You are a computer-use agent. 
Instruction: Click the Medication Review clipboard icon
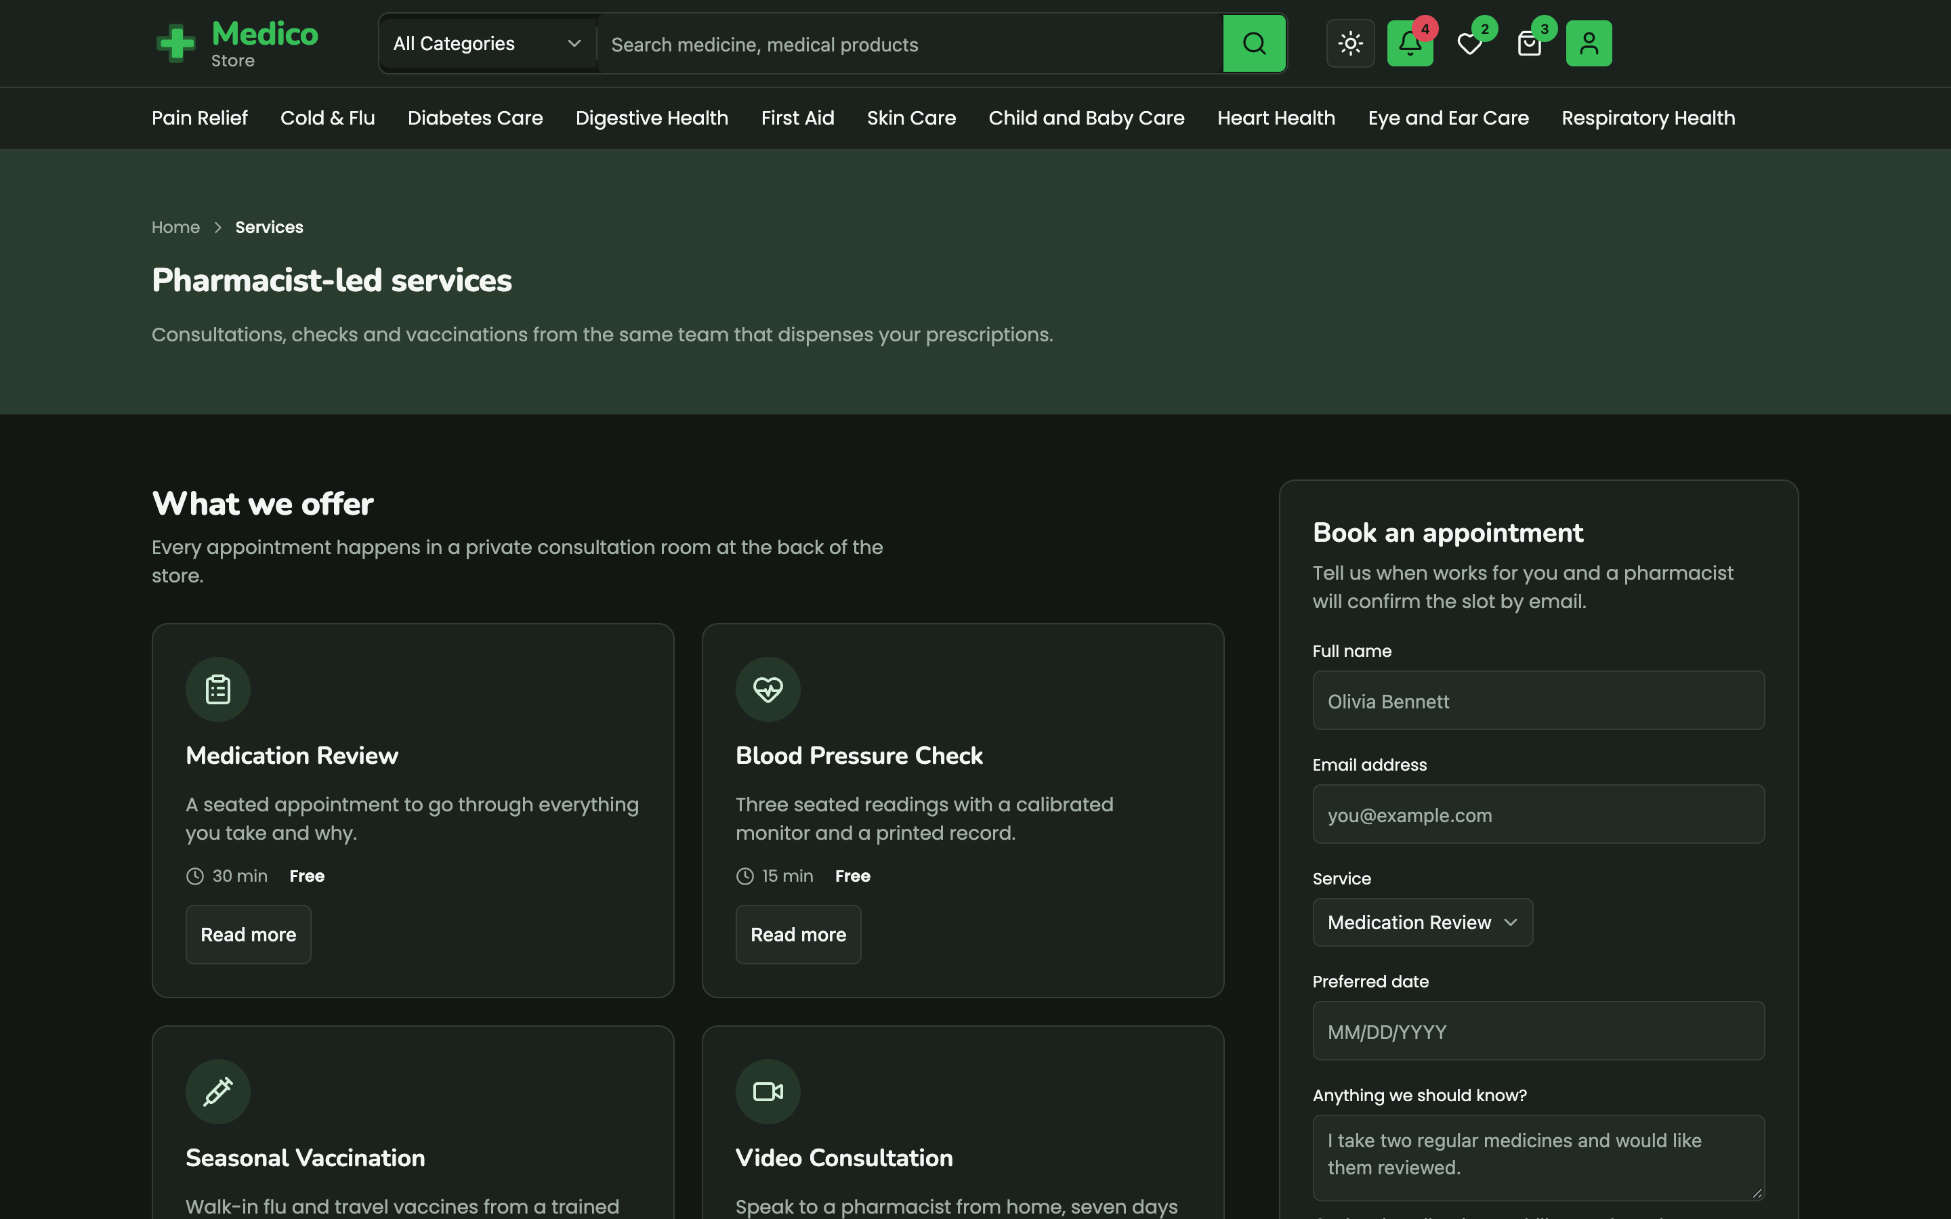click(x=217, y=689)
